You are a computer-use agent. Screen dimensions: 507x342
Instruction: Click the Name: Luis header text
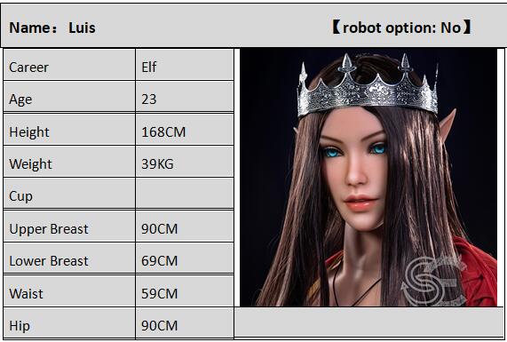click(52, 28)
